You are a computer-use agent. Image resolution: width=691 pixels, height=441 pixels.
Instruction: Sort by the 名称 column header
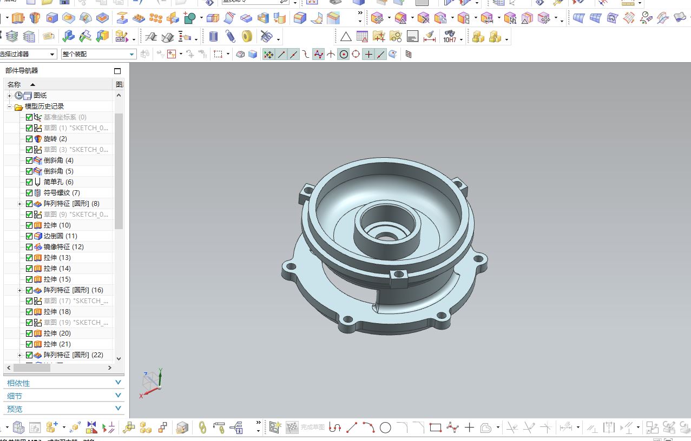(x=58, y=84)
